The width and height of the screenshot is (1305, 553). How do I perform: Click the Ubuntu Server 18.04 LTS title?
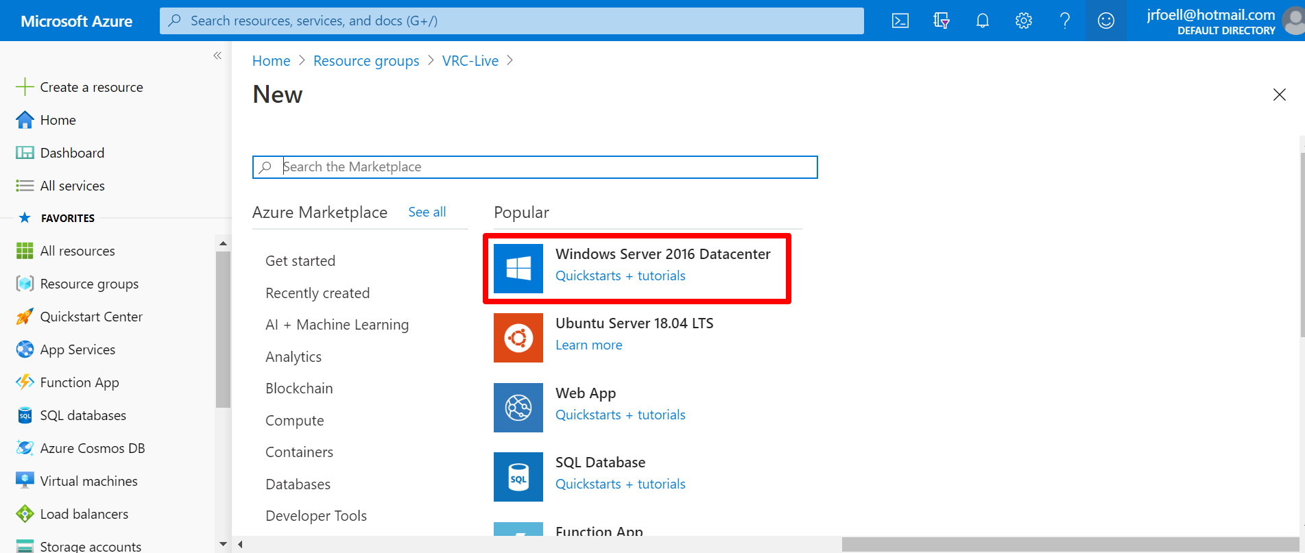[x=634, y=323]
